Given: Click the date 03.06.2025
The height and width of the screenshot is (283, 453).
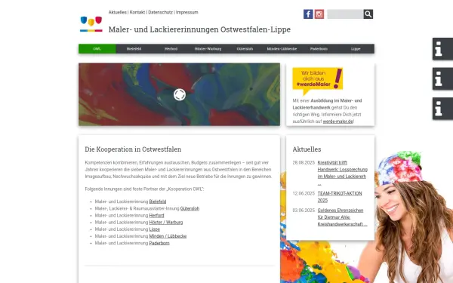Looking at the screenshot, I should [x=304, y=211].
